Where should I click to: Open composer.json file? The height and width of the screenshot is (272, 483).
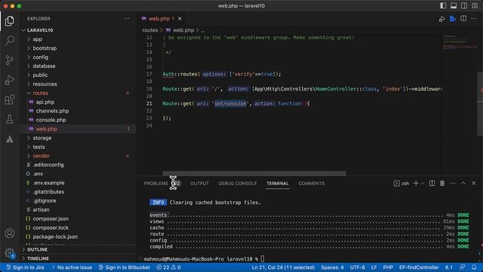[51, 218]
